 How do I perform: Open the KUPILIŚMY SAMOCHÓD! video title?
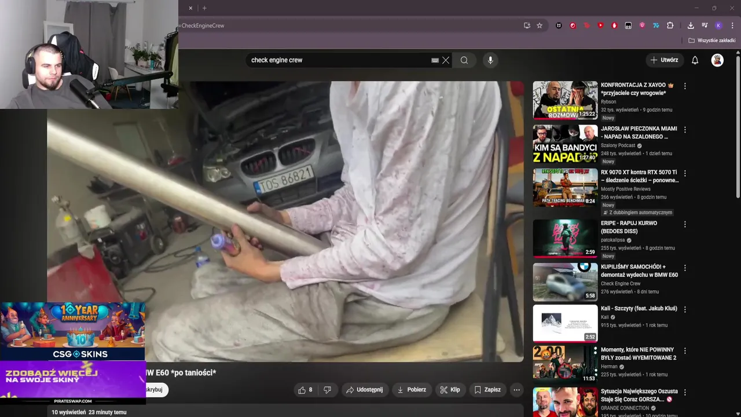coord(639,271)
